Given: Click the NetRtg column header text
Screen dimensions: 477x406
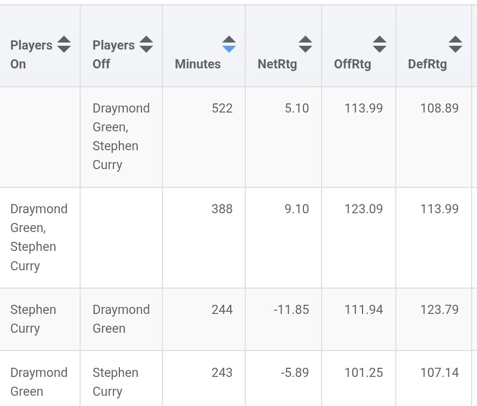Looking at the screenshot, I should pyautogui.click(x=277, y=64).
